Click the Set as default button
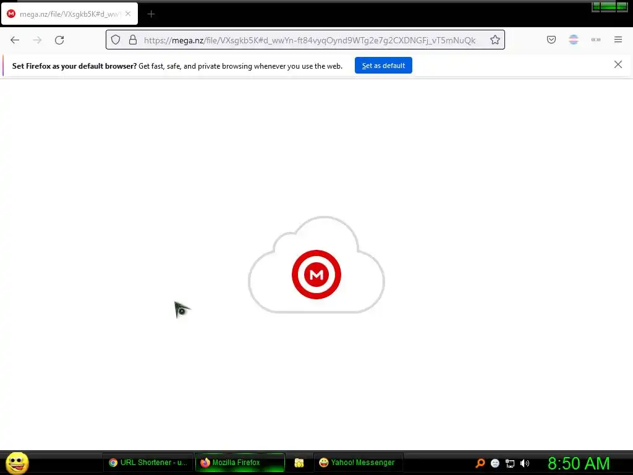 (x=383, y=66)
